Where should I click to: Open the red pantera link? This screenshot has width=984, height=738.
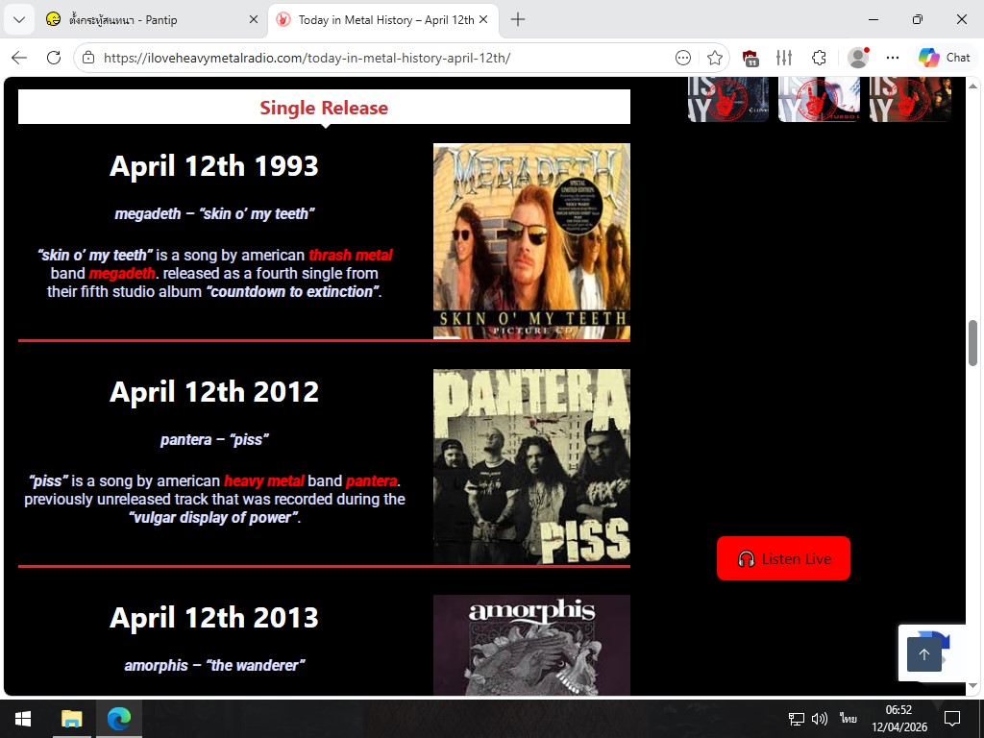pyautogui.click(x=371, y=481)
